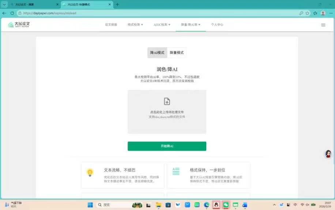
Task: Click the Windows Start button
Action: (90, 205)
